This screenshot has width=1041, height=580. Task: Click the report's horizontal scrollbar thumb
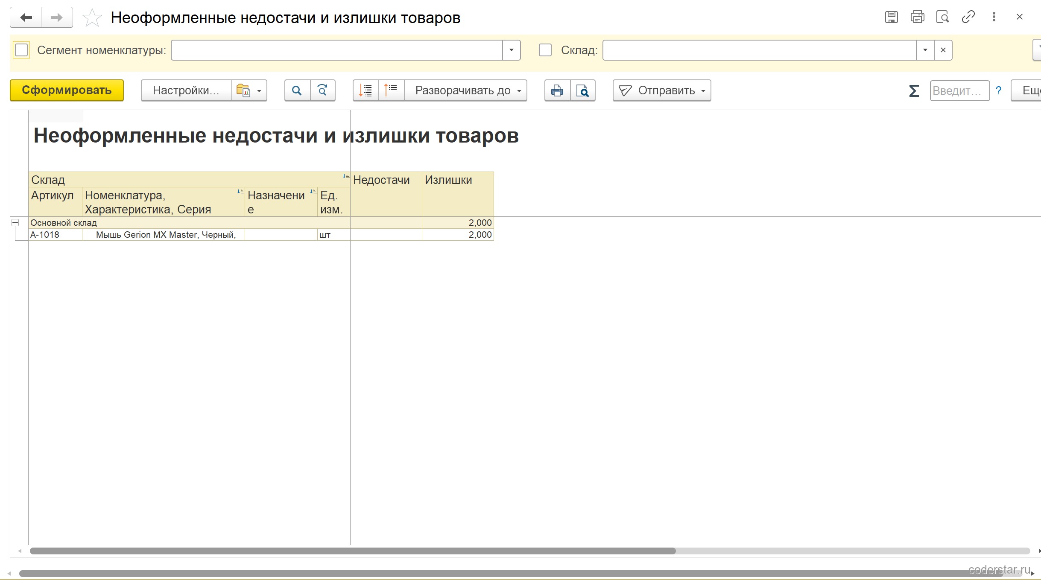[353, 551]
